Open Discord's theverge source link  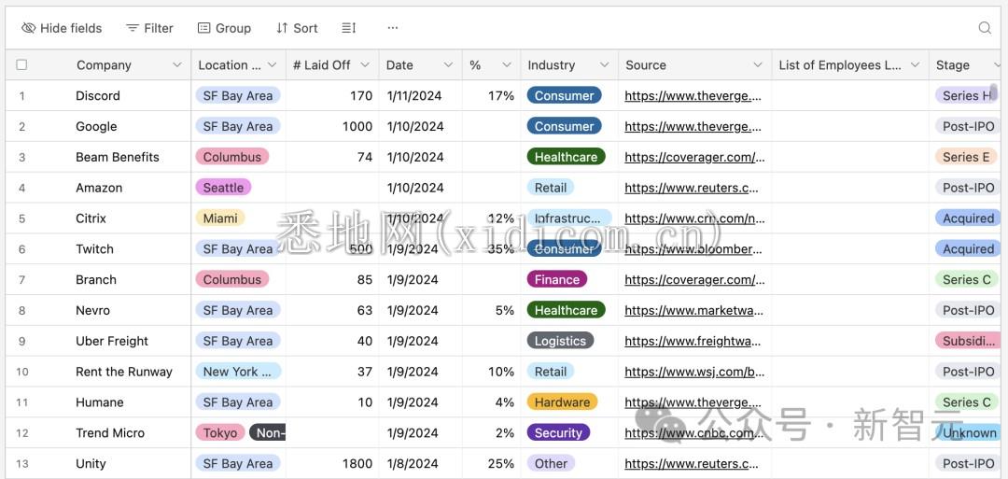pyautogui.click(x=693, y=96)
